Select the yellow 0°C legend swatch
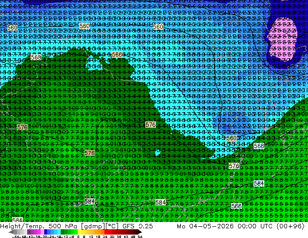 (79, 232)
